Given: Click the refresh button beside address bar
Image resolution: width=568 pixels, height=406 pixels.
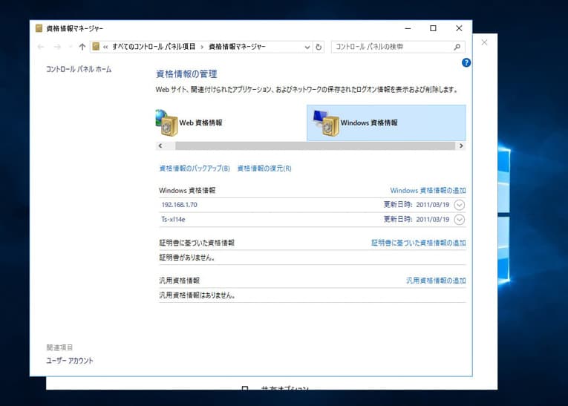Looking at the screenshot, I should tap(319, 47).
